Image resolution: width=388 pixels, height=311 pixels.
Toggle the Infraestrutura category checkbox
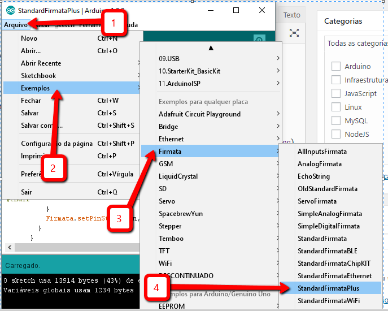336,80
